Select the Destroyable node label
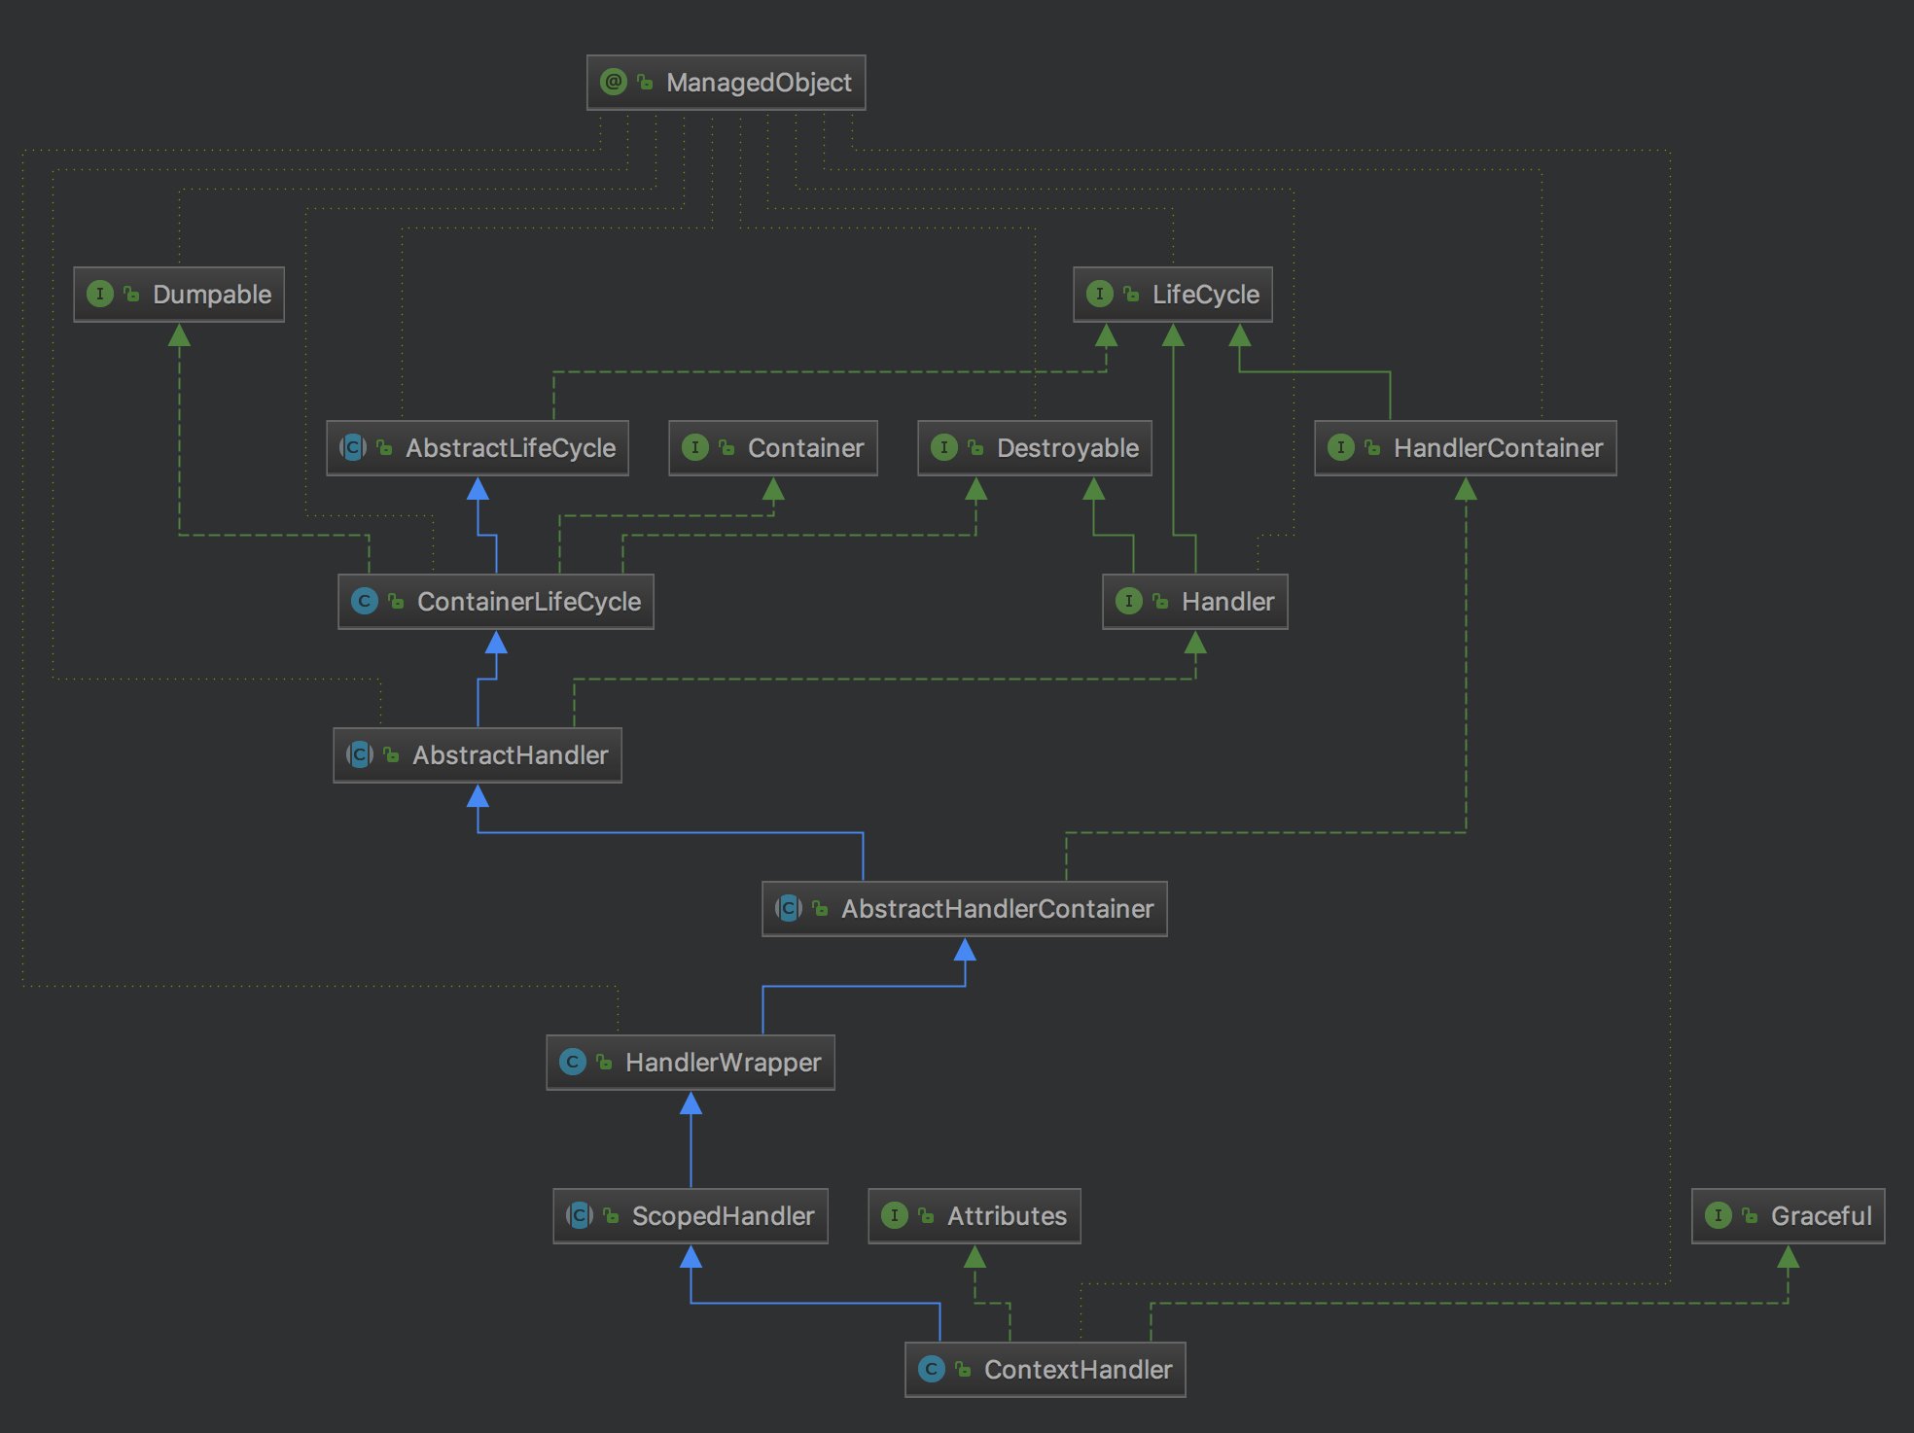The height and width of the screenshot is (1433, 1914). [x=1068, y=448]
